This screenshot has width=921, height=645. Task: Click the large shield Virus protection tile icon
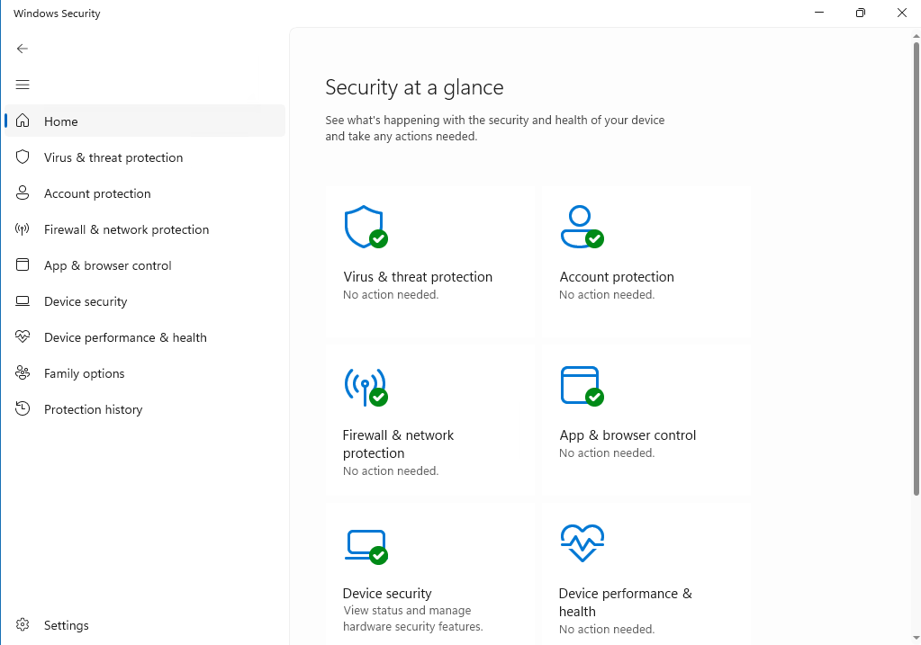pyautogui.click(x=365, y=227)
